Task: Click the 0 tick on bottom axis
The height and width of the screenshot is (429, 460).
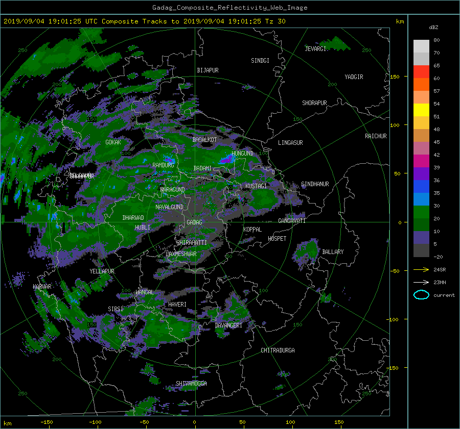Action: pyautogui.click(x=195, y=422)
